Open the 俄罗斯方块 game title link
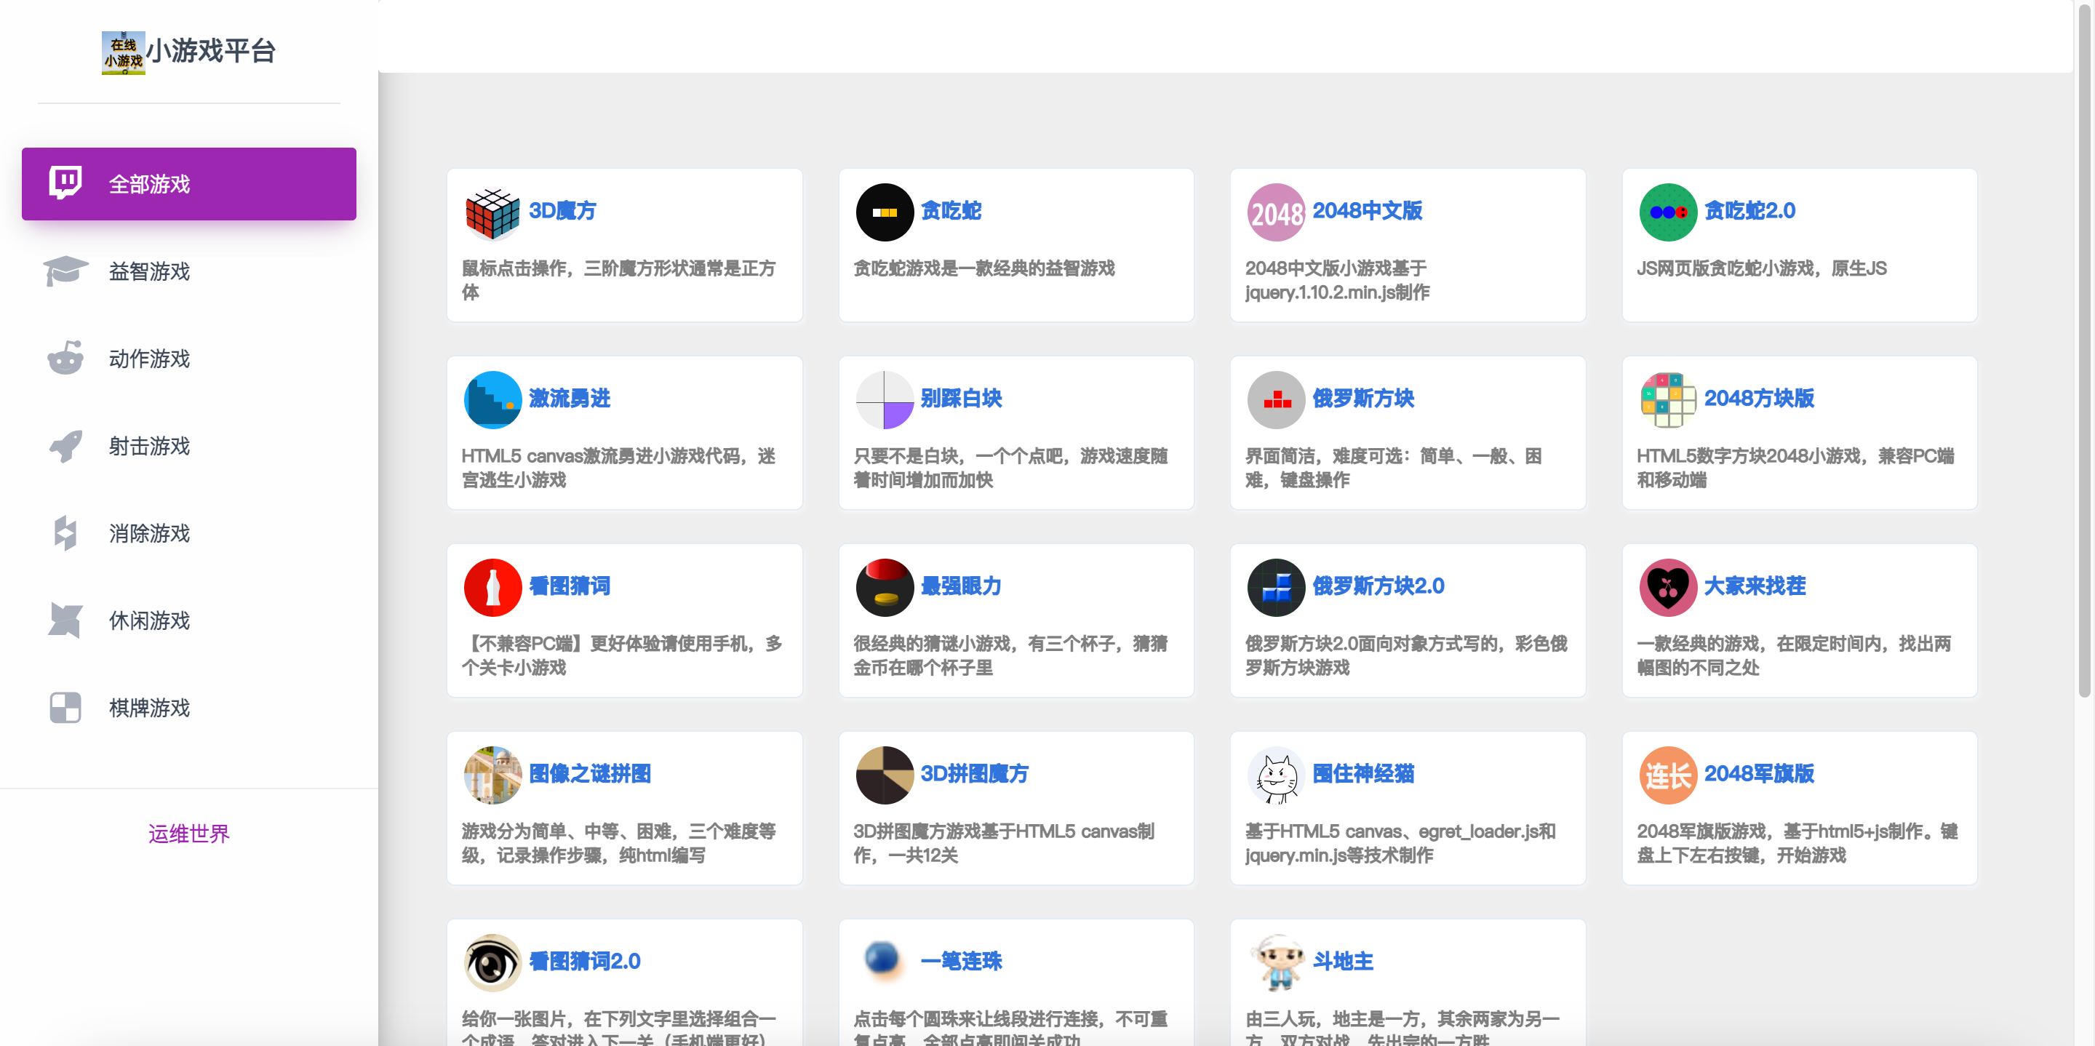This screenshot has height=1046, width=2095. click(x=1362, y=399)
